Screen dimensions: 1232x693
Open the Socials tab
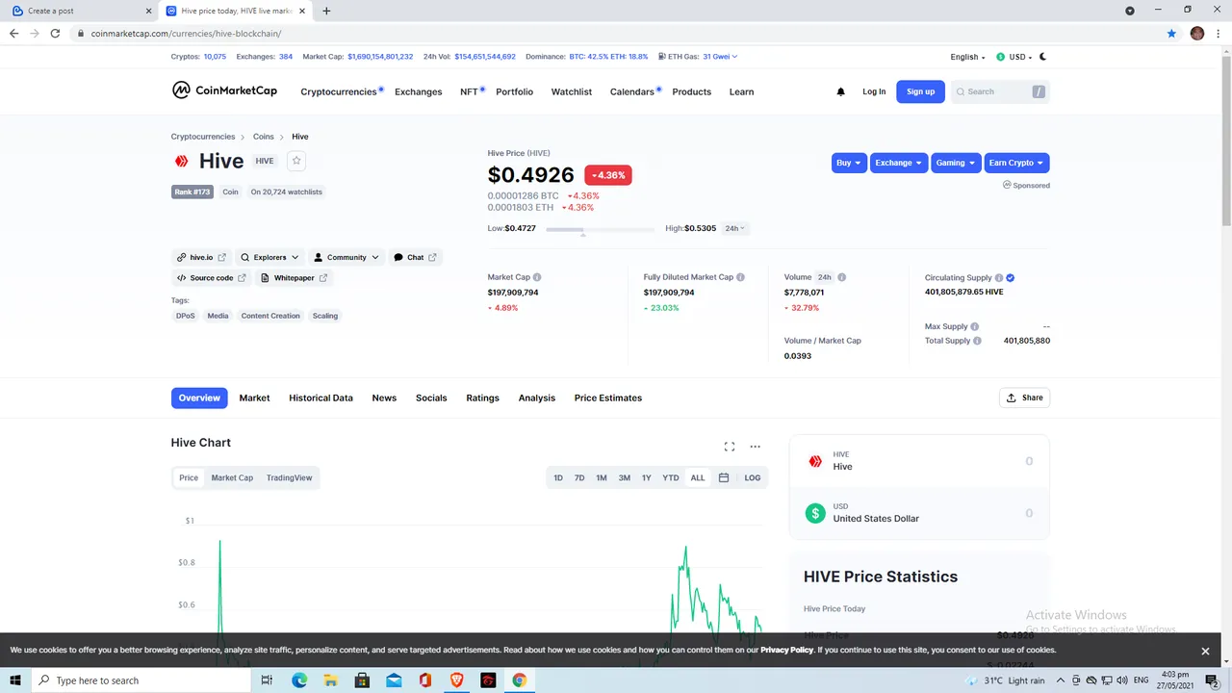coord(431,398)
